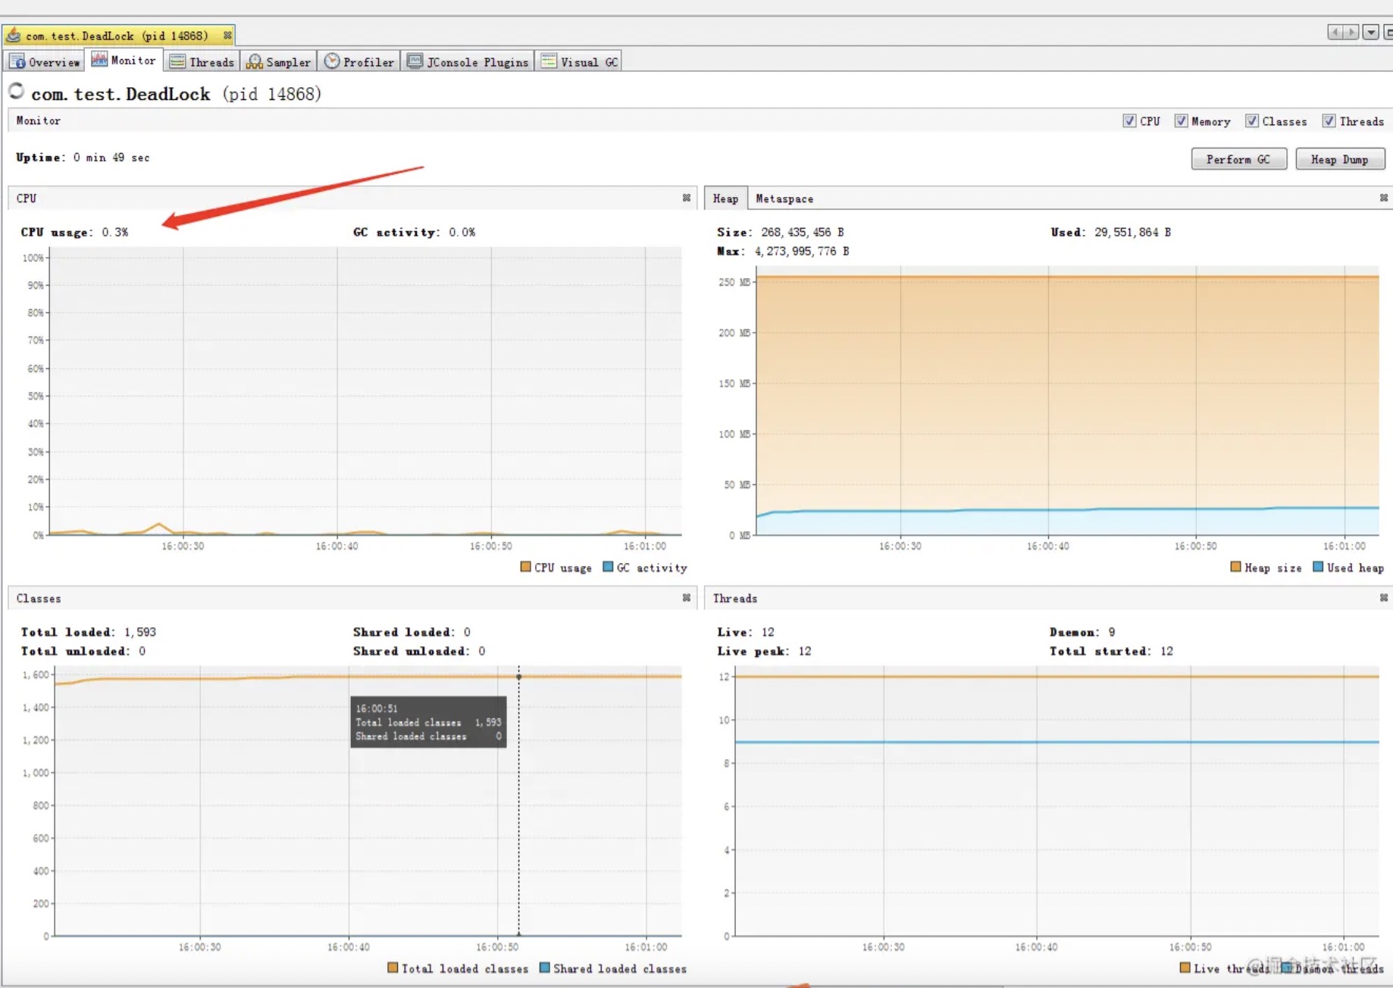
Task: Click the Perform GC button
Action: point(1238,159)
